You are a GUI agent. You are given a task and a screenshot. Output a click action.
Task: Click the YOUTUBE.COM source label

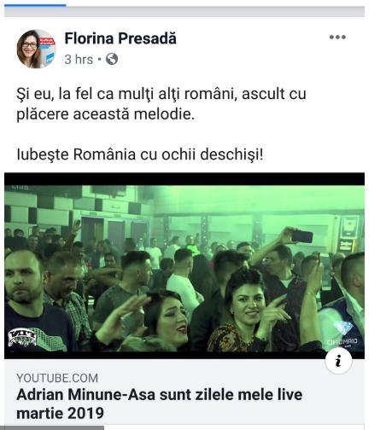(x=57, y=378)
